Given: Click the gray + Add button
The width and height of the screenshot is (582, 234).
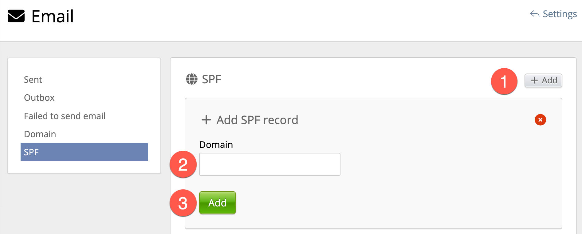Looking at the screenshot, I should pos(543,81).
